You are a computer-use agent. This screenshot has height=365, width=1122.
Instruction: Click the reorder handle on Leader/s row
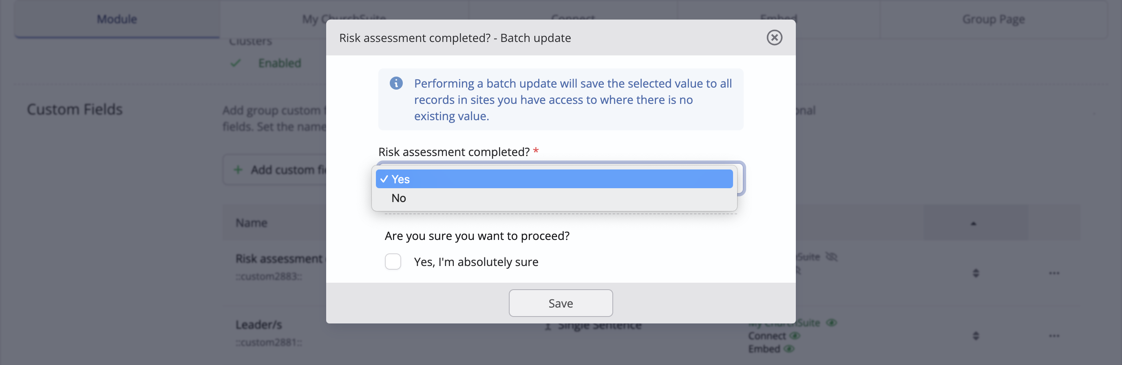coord(976,335)
